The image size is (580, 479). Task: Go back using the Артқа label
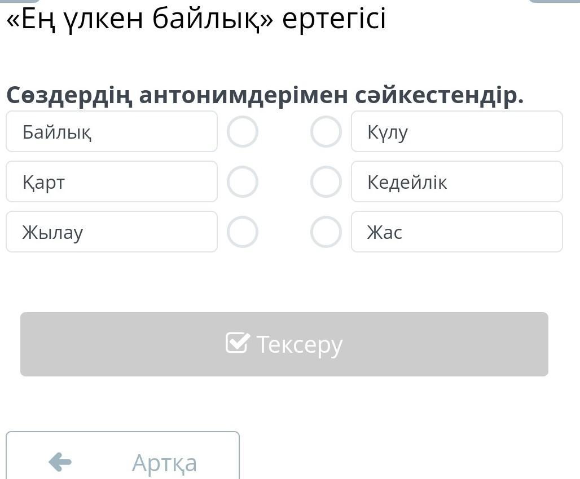pos(164,463)
